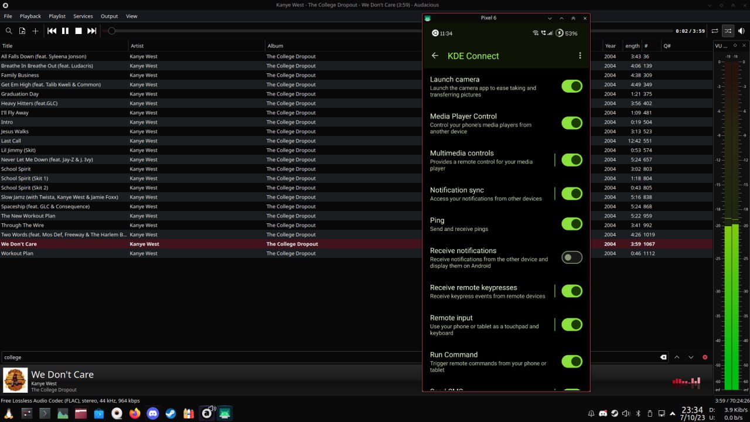Jump to previous search match arrow
This screenshot has height=422, width=750.
click(x=677, y=357)
